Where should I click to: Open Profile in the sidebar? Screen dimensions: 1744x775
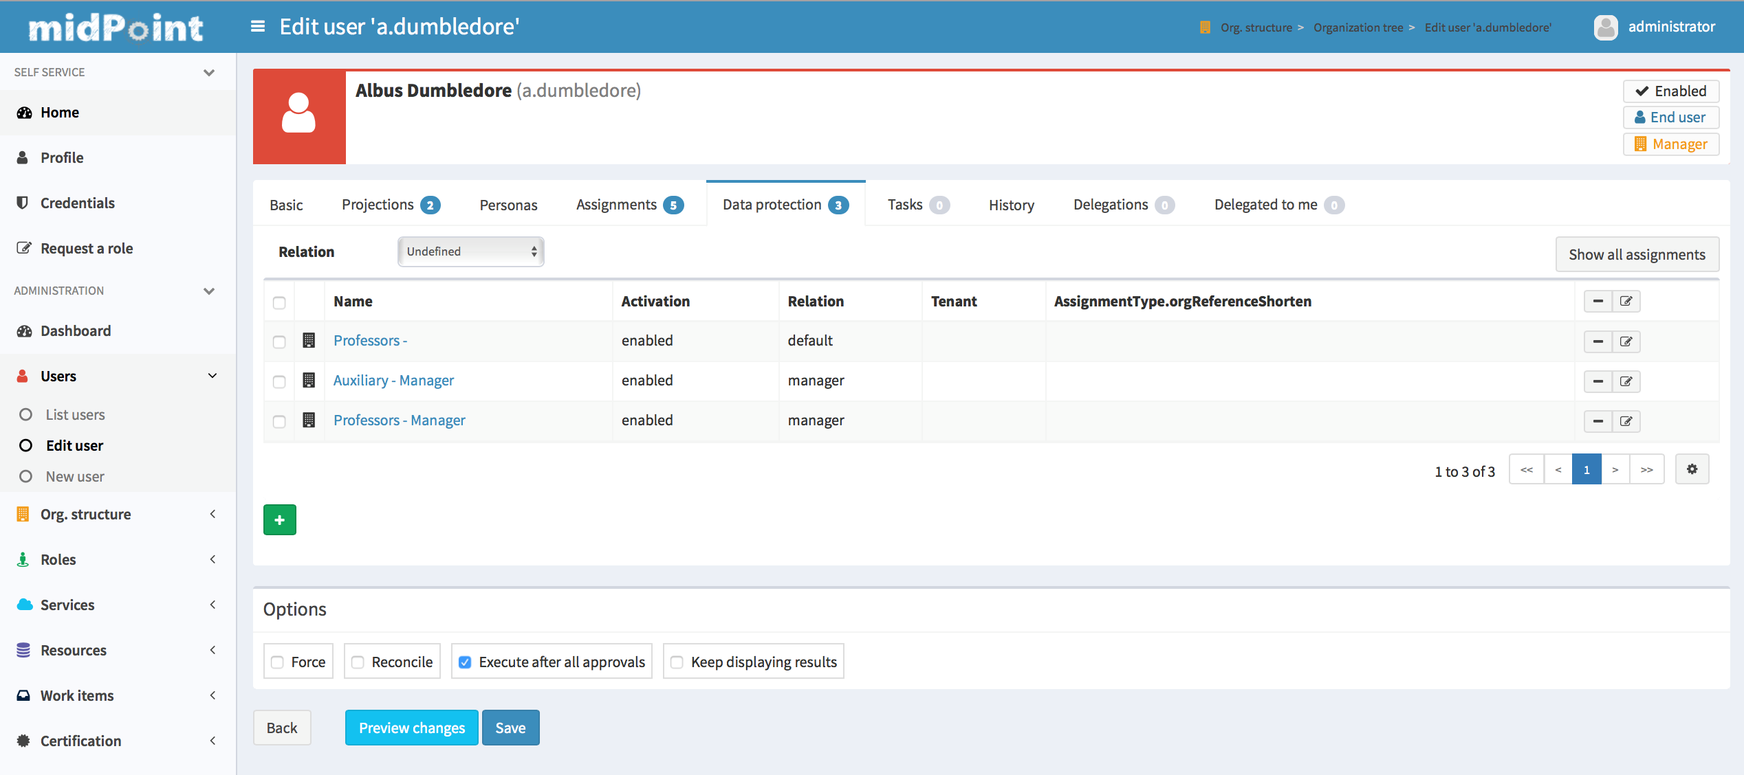[x=118, y=158]
